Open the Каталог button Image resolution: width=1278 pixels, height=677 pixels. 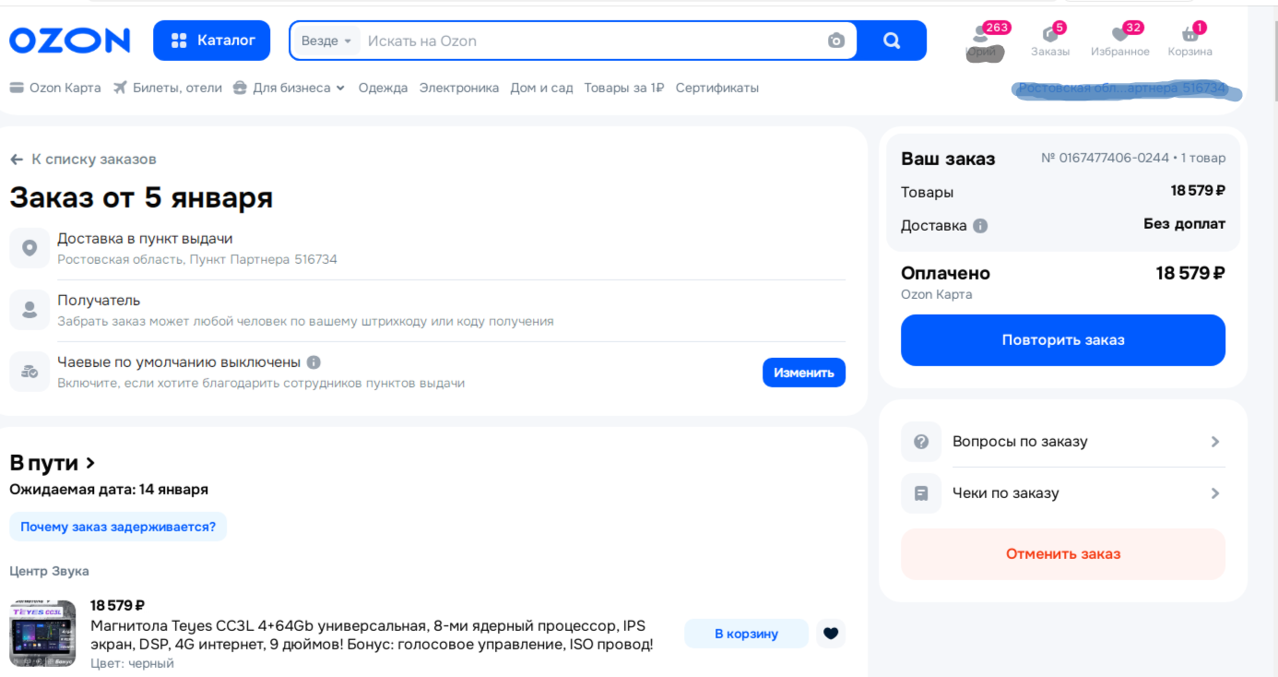(x=212, y=41)
